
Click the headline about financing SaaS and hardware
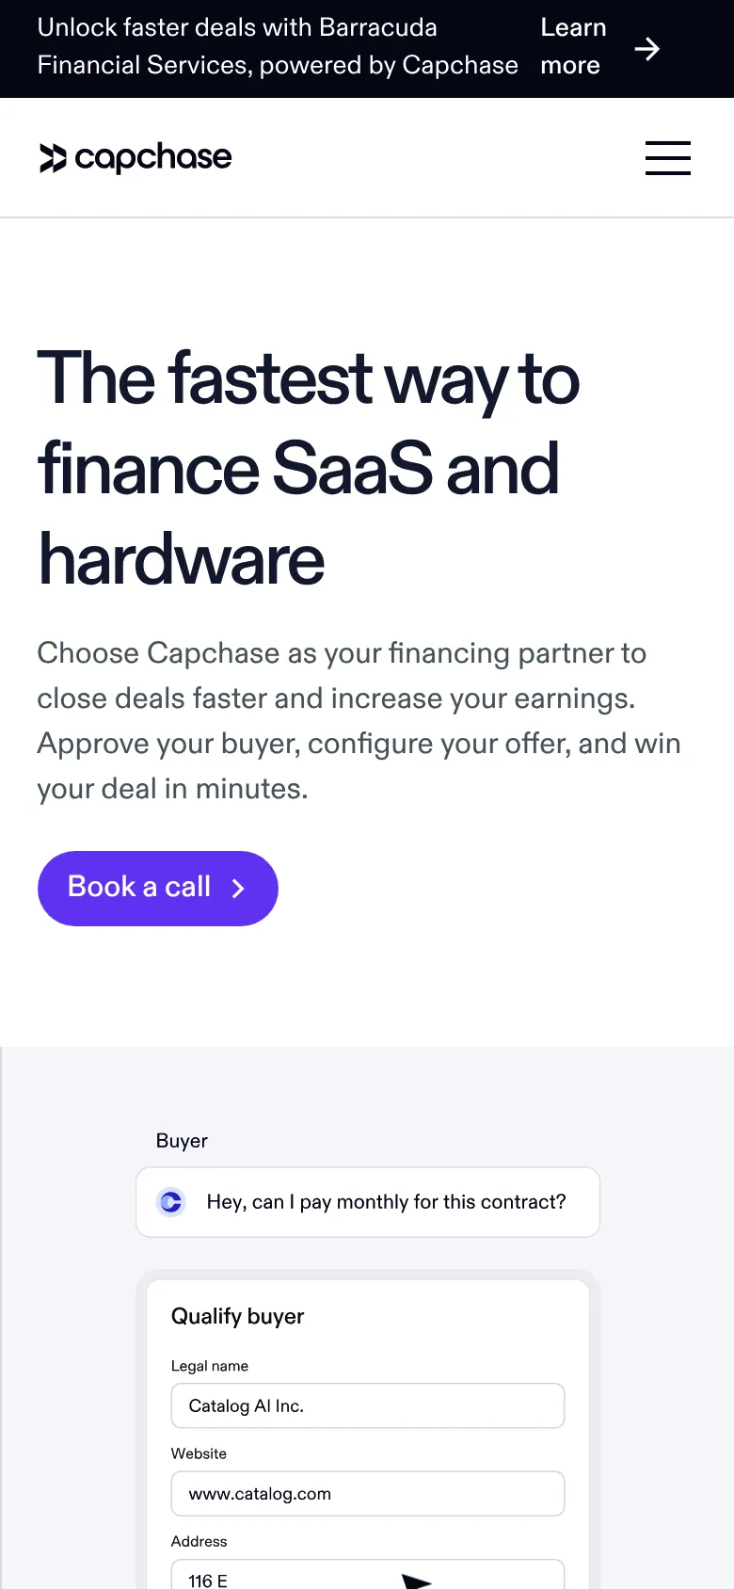point(309,468)
